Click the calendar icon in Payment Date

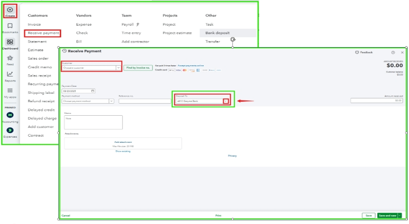[x=92, y=91]
